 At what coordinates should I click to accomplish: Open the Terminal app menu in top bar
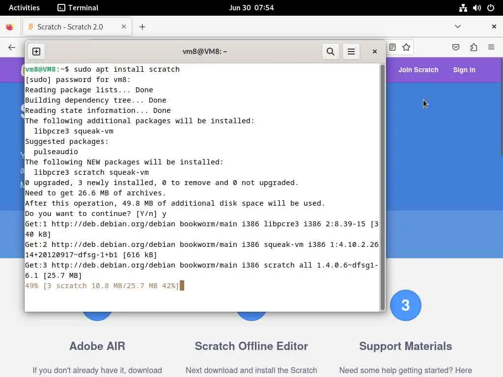pos(78,8)
